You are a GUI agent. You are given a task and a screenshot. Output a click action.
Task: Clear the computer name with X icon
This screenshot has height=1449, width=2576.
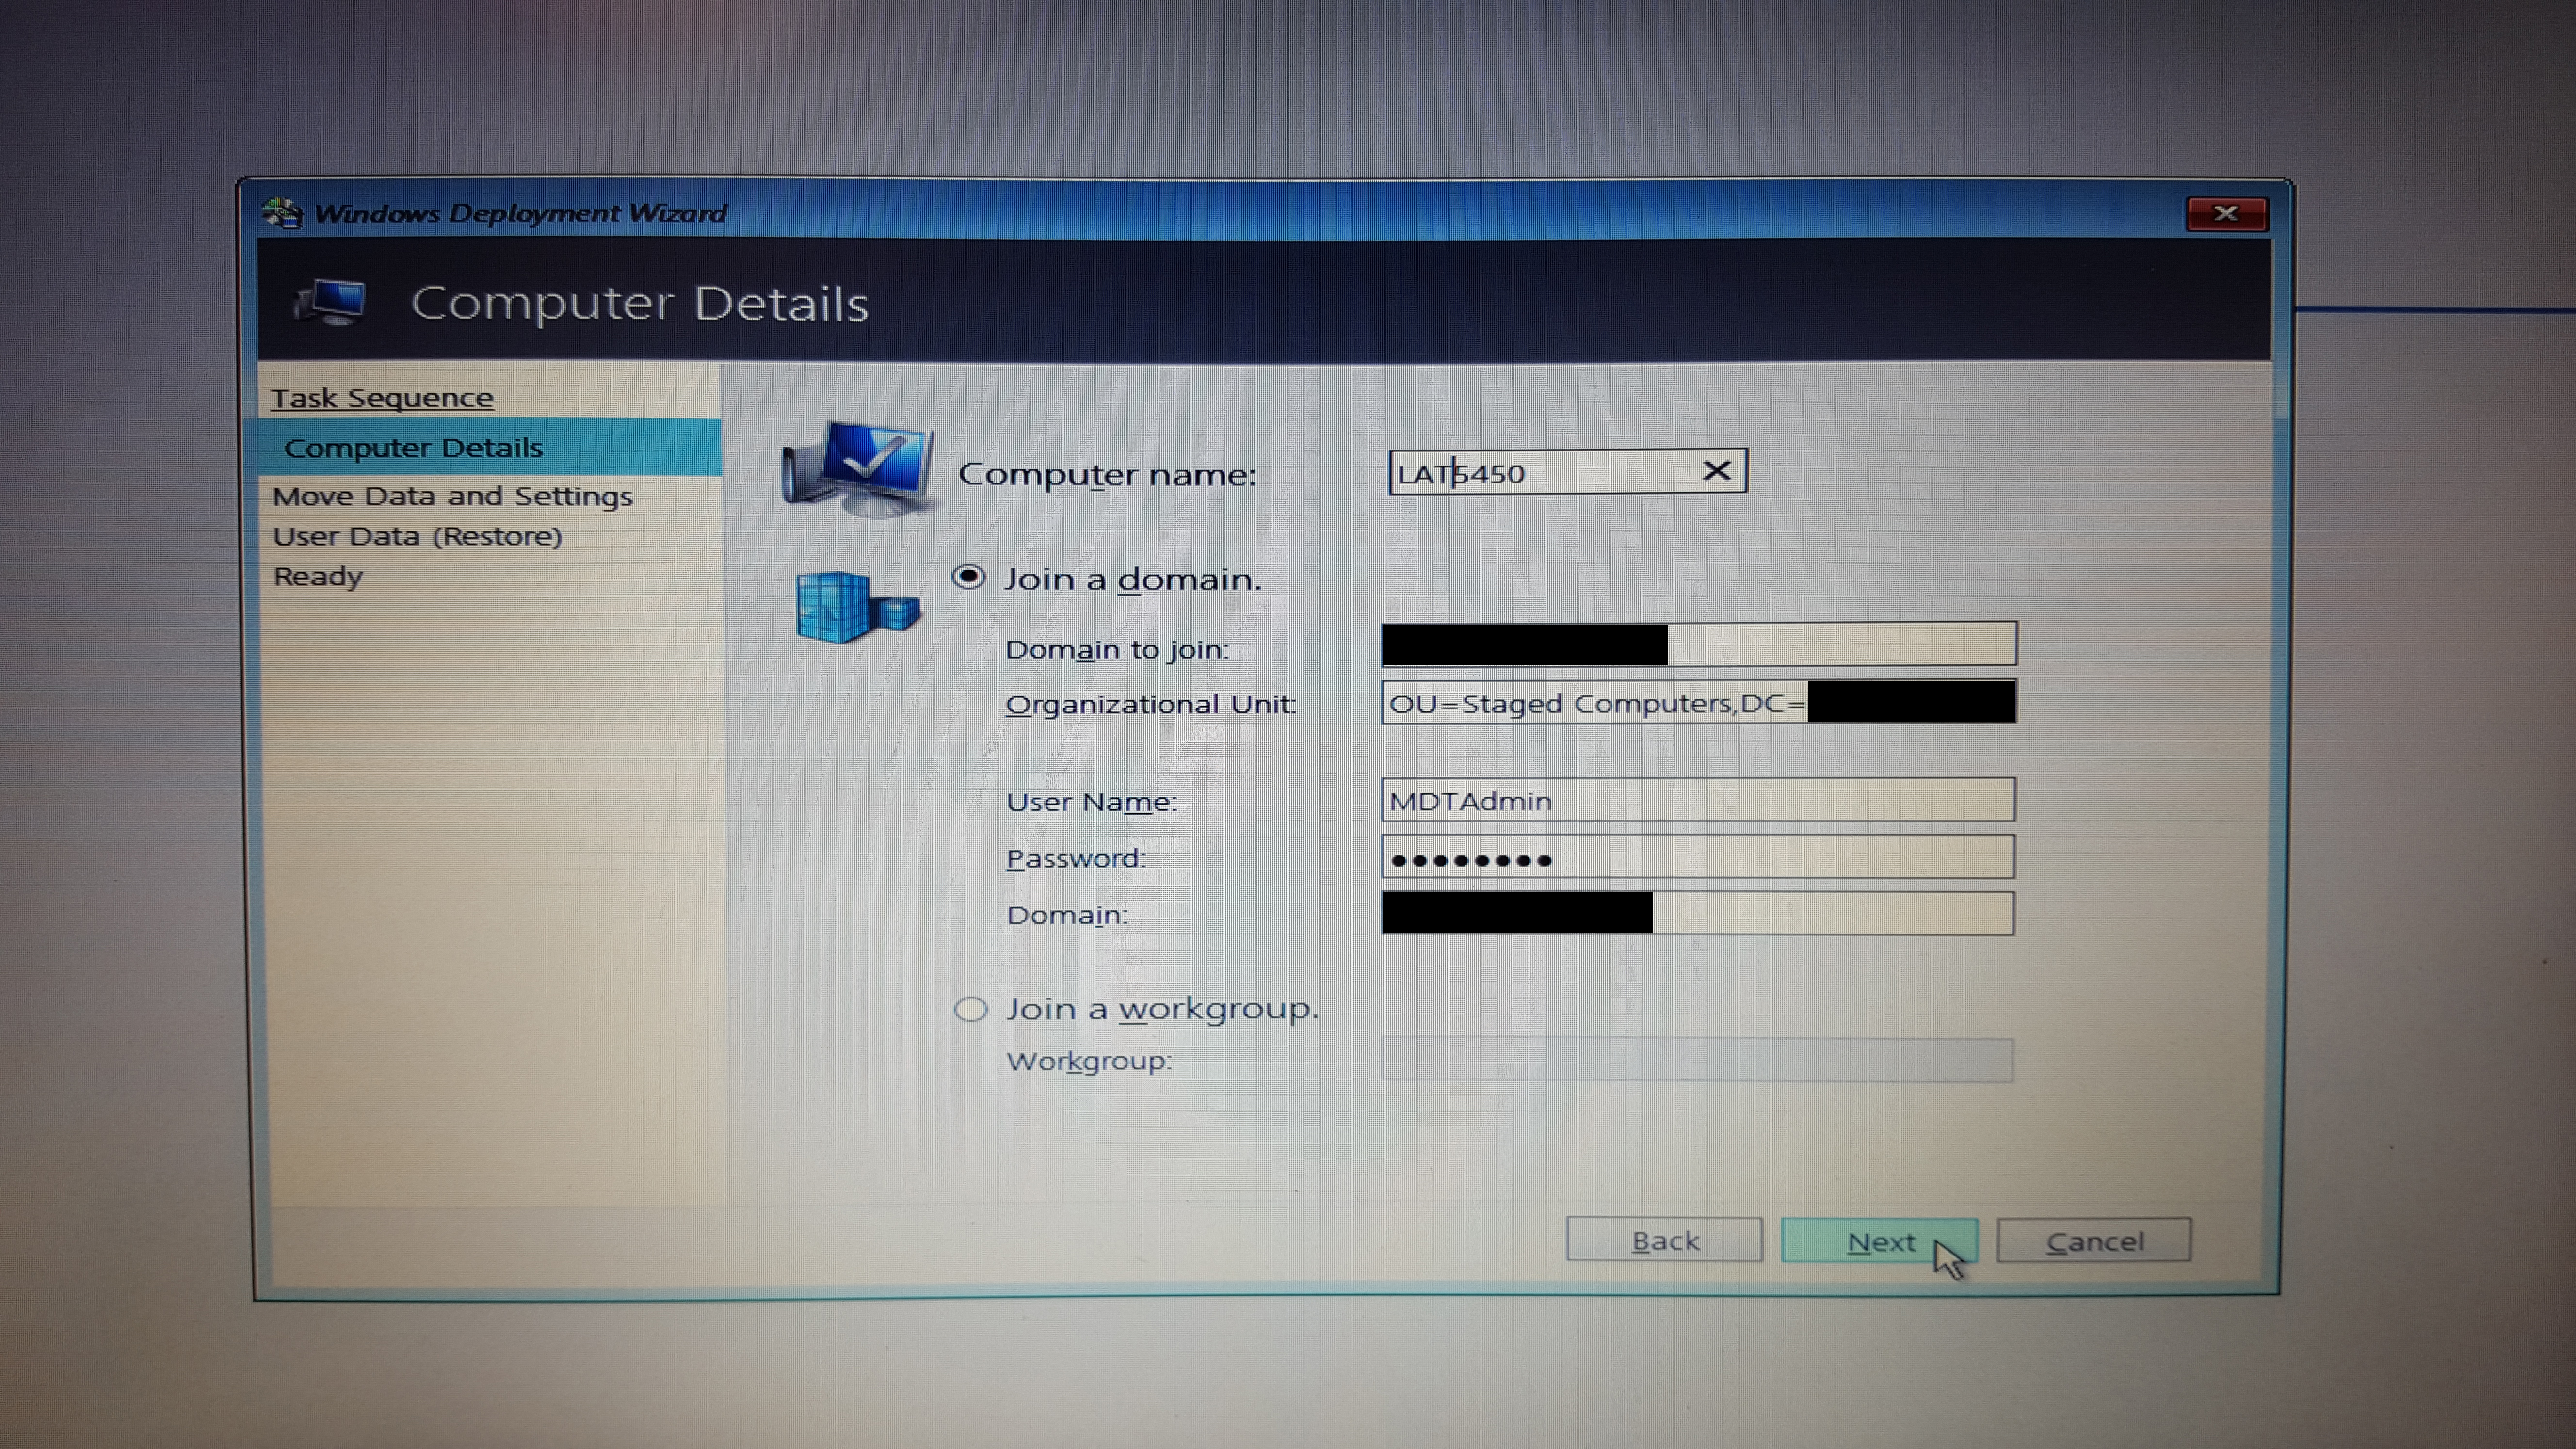coord(1716,471)
